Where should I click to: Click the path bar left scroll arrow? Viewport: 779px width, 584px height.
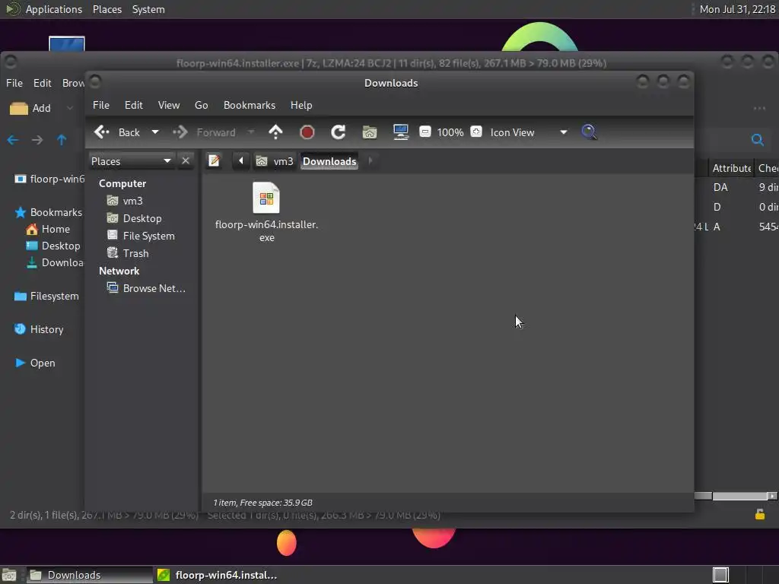(241, 161)
